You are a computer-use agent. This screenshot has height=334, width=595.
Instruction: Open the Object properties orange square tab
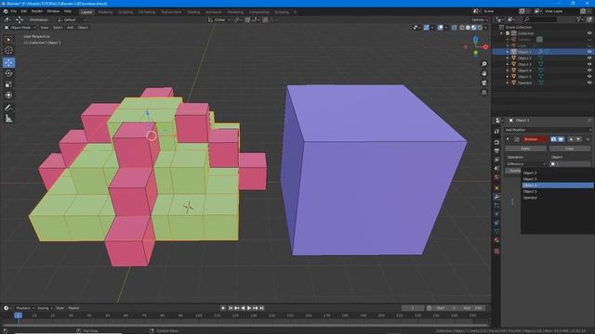[x=496, y=187]
